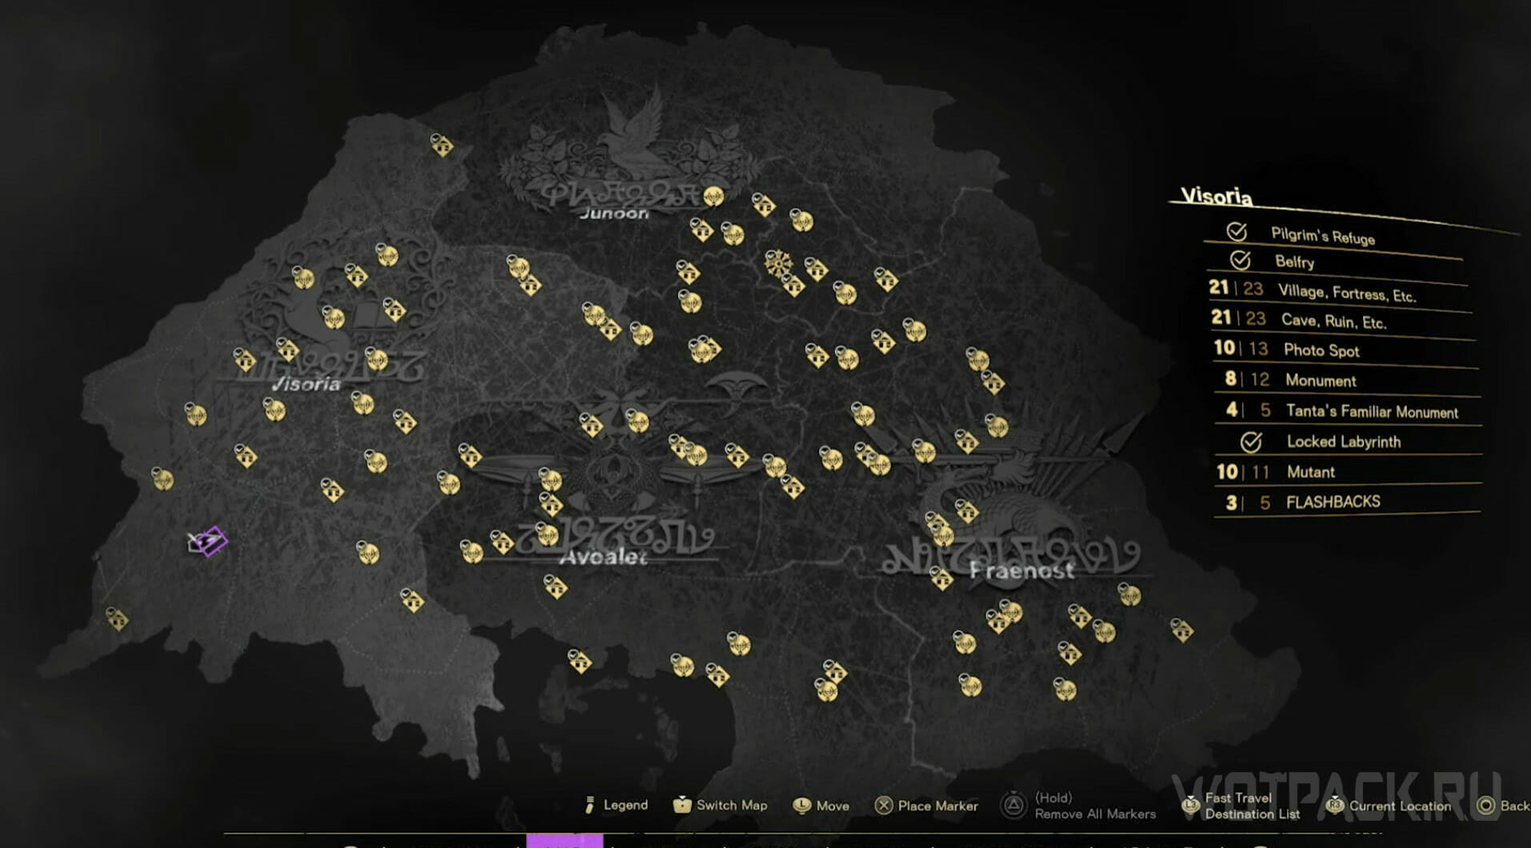Click the Switch Map touchpad icon
The height and width of the screenshot is (848, 1531).
click(x=682, y=805)
